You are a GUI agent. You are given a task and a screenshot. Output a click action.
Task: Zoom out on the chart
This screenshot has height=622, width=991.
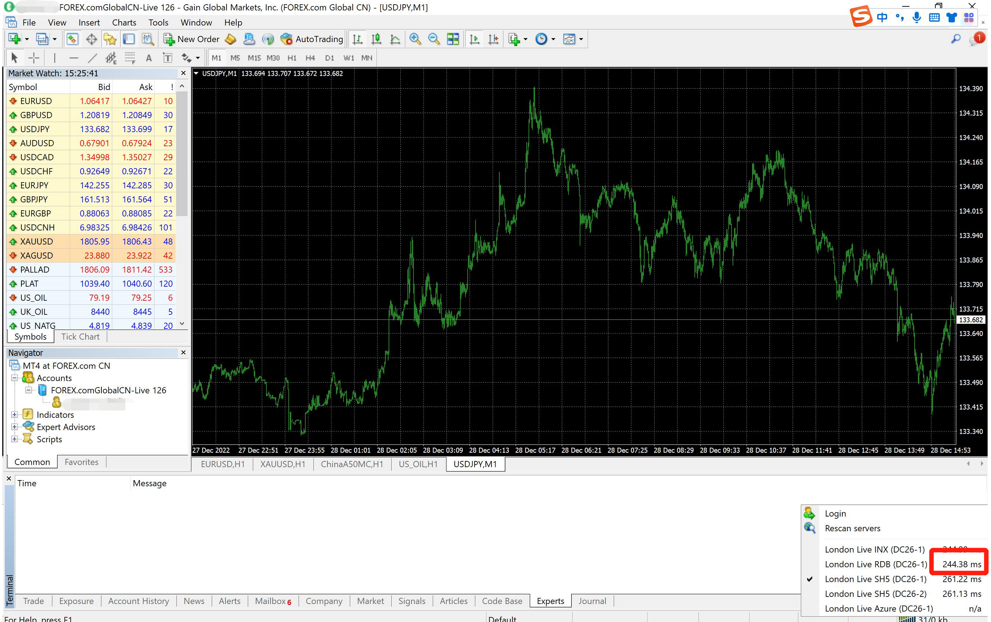(434, 39)
